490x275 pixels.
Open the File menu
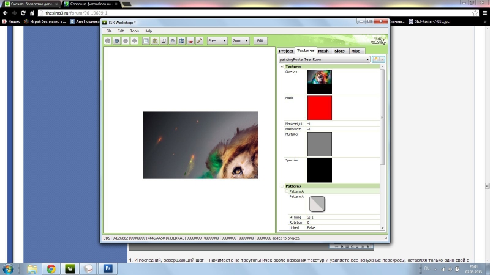[109, 31]
